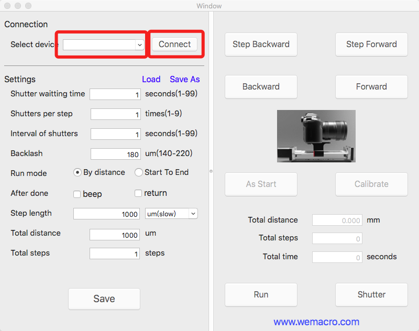Click the Total time seconds readout
Screen dimensions: 419x331
pyautogui.click(x=337, y=257)
